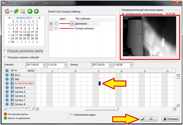Click the zoom-in magnifier for the timeline
This screenshot has width=183, height=125.
click(33, 108)
